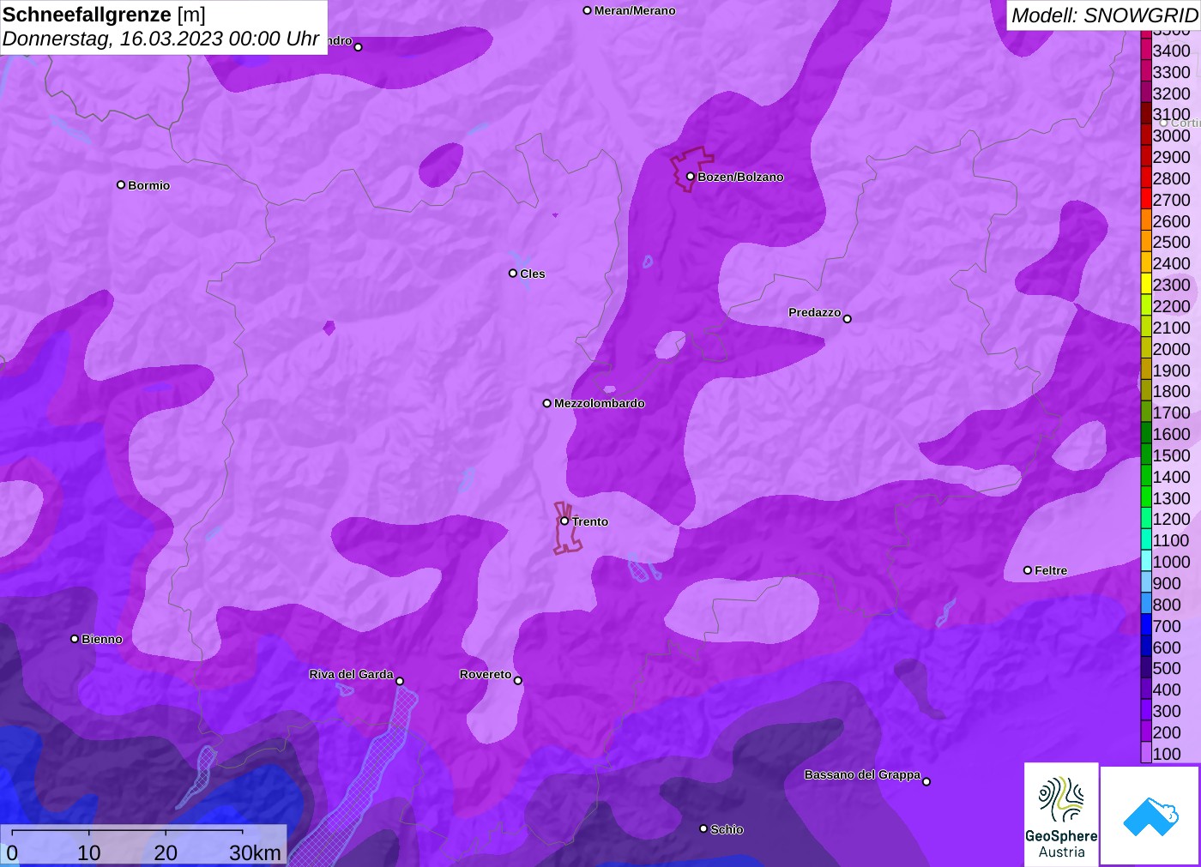Click the Cles location marker dot
Viewport: 1201px width, 867px height.
513,274
